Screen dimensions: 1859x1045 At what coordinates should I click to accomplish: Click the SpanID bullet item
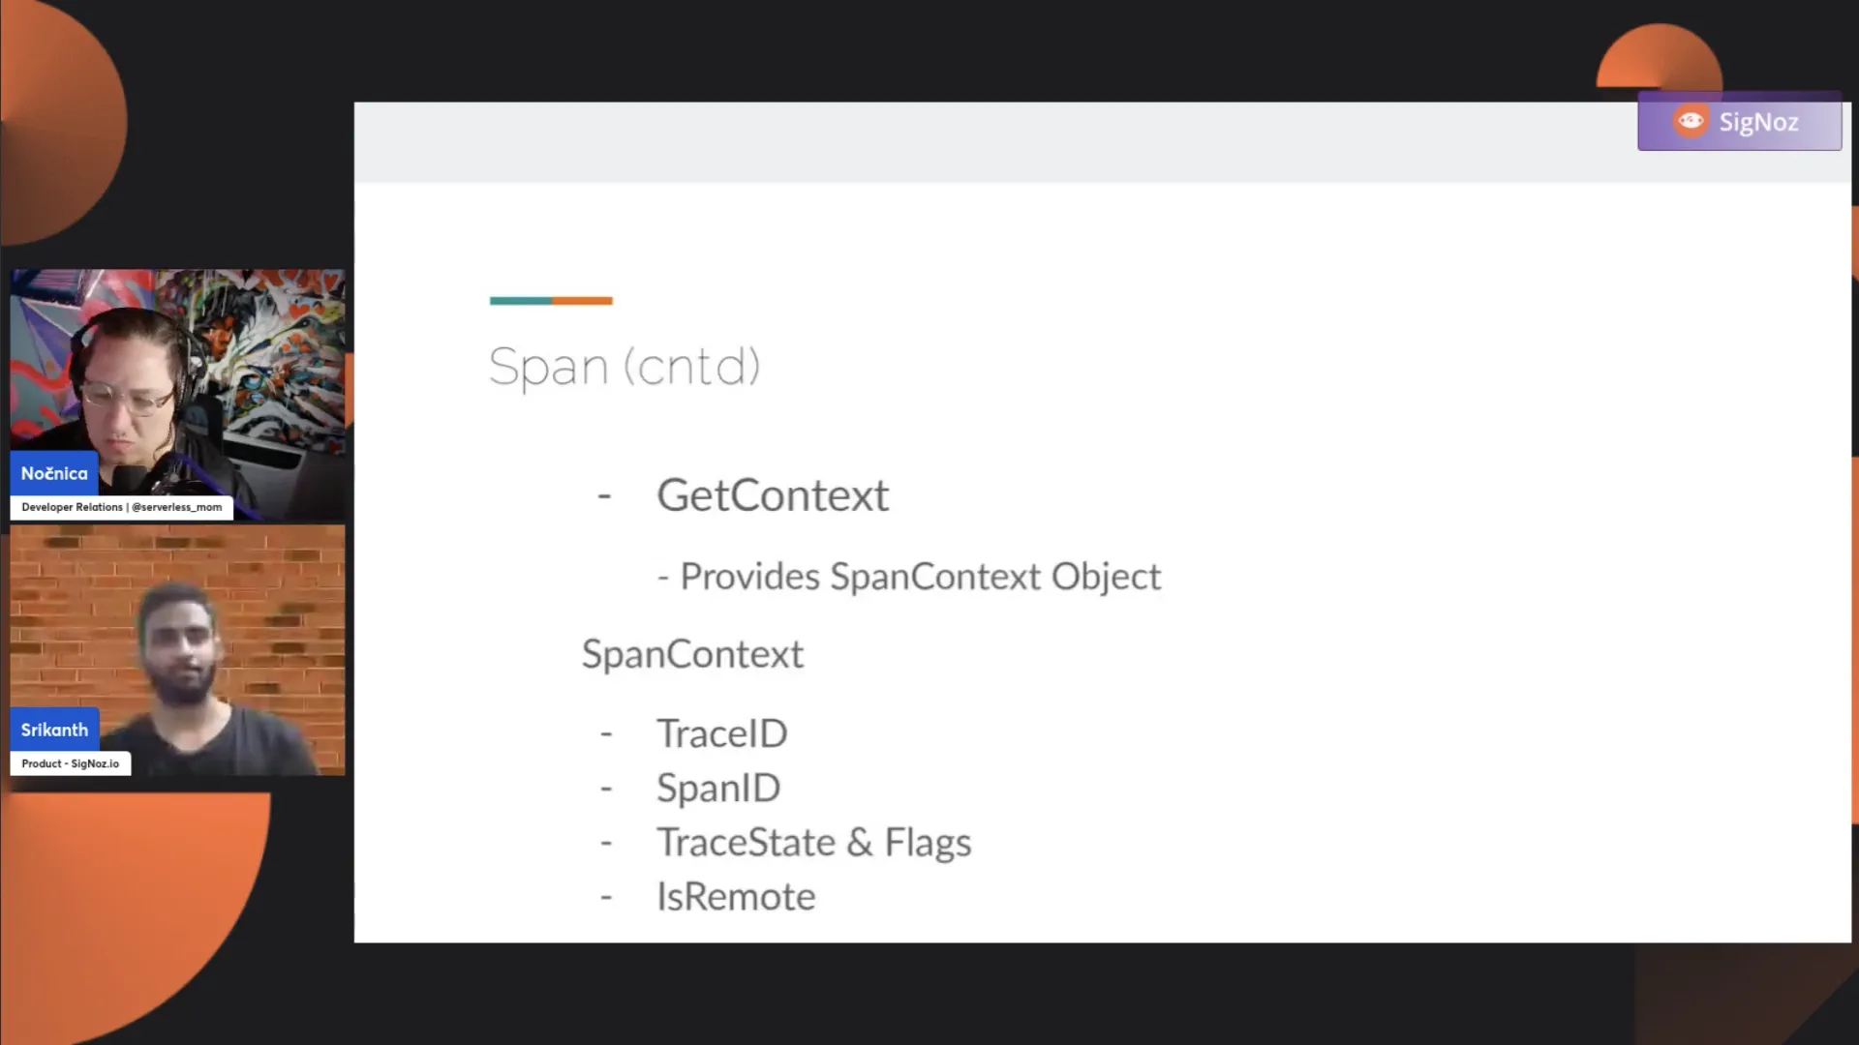click(x=718, y=788)
